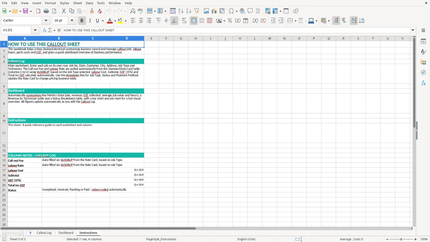The width and height of the screenshot is (430, 242).
Task: Select row header 14
Action: [4, 156]
